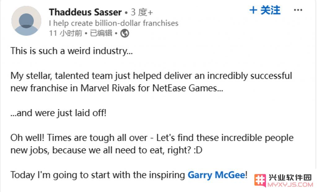
Task: Select the "This is such a weird industry" line
Action: click(72, 51)
